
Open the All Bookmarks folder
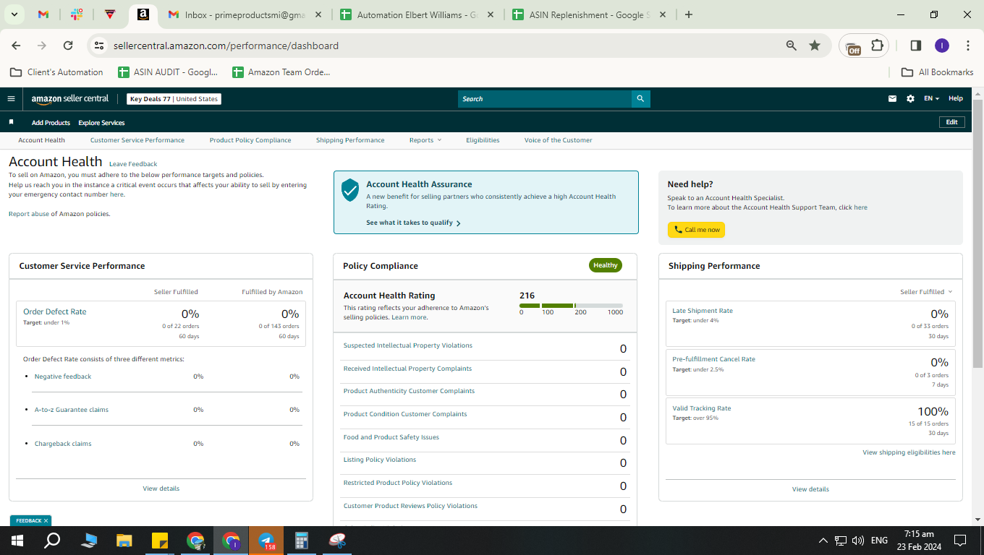click(x=937, y=72)
